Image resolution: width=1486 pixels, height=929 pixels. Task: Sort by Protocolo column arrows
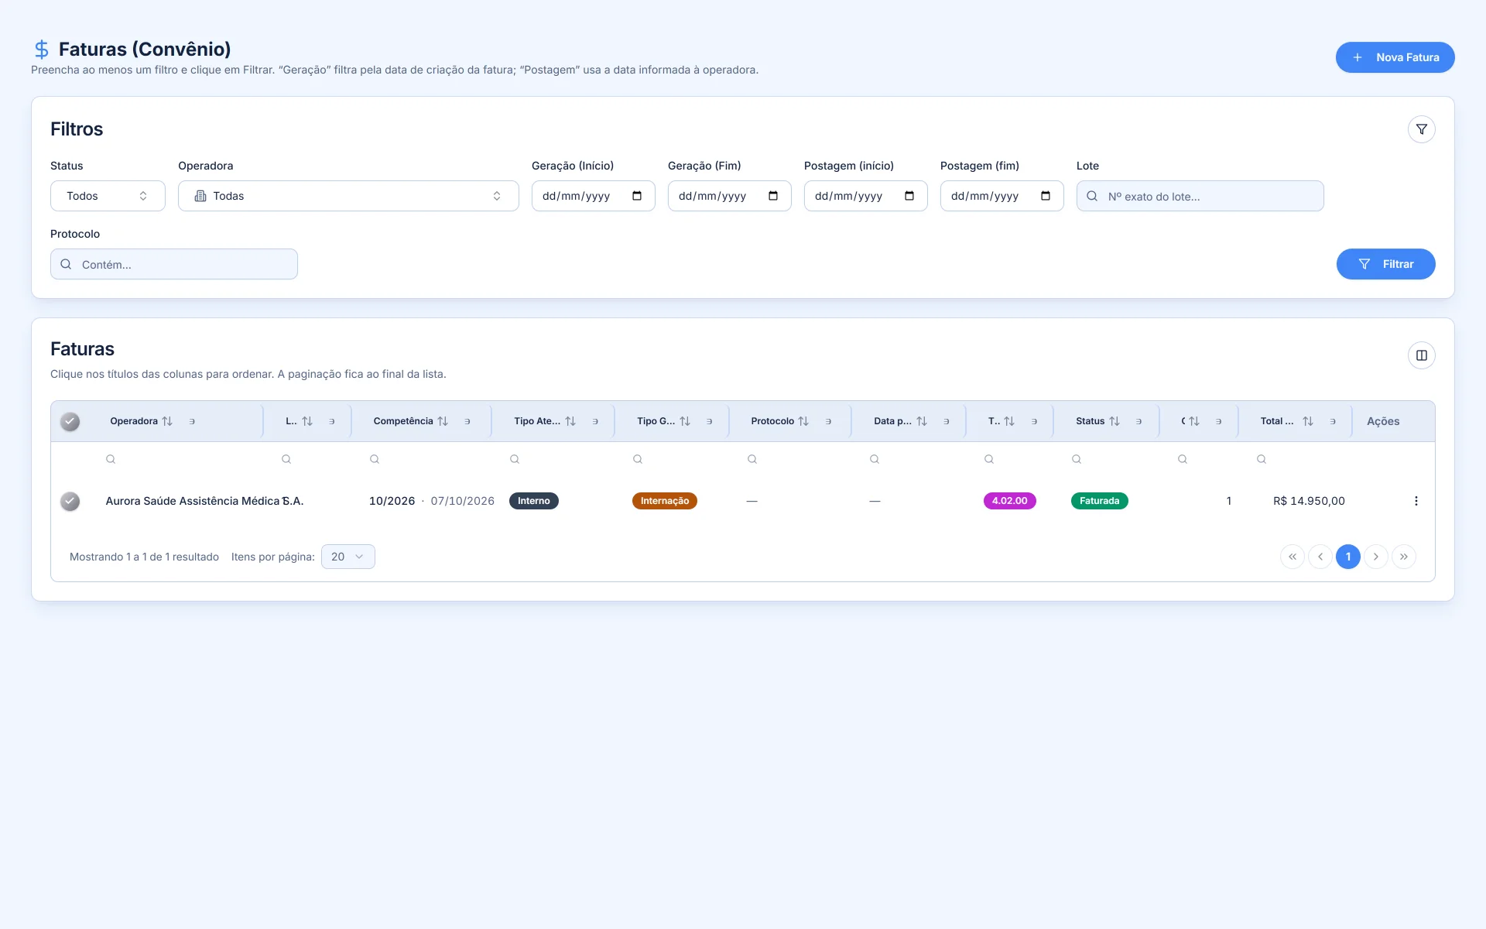[803, 421]
